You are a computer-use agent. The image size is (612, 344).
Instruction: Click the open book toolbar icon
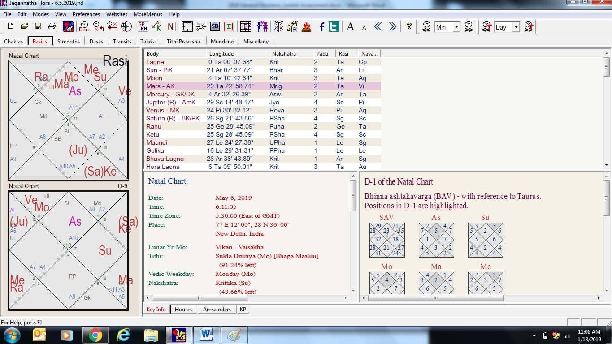(x=278, y=26)
